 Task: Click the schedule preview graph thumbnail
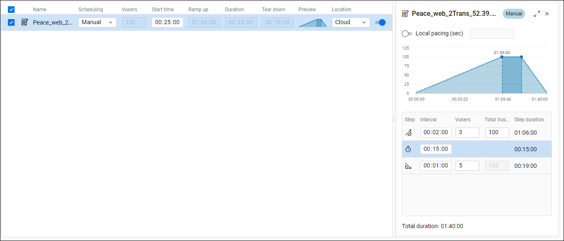[x=312, y=23]
